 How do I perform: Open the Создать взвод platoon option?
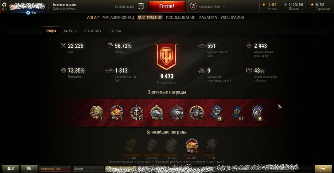[125, 7]
